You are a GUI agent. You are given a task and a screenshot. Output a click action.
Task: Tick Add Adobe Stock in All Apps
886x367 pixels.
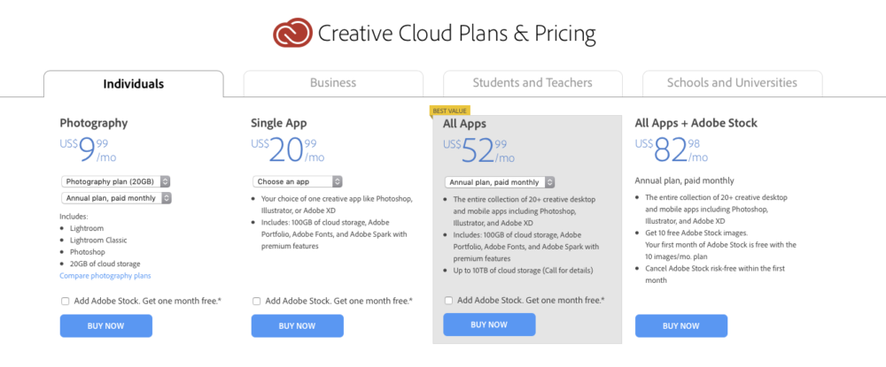click(448, 301)
